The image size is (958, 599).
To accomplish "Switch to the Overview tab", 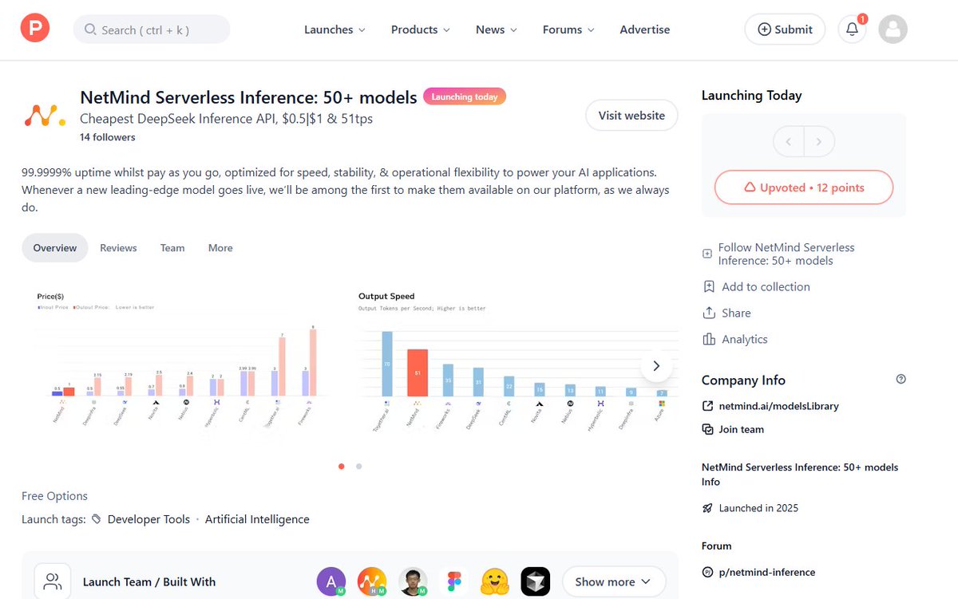I will (55, 248).
